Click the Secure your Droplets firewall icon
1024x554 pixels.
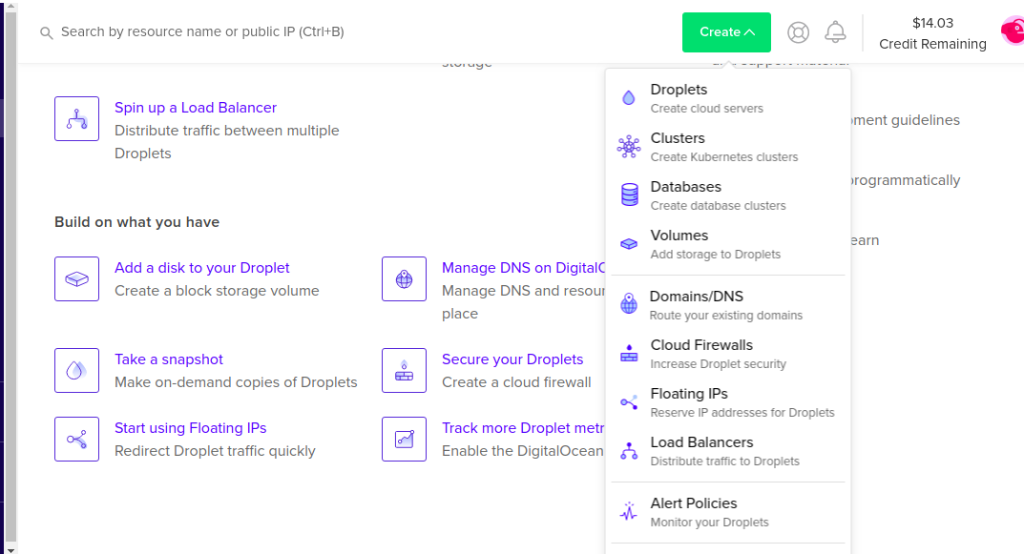(x=404, y=371)
